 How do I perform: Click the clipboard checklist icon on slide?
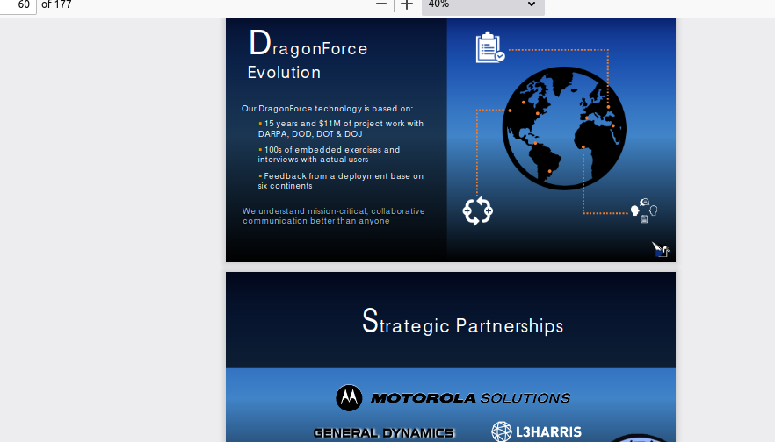[x=489, y=48]
